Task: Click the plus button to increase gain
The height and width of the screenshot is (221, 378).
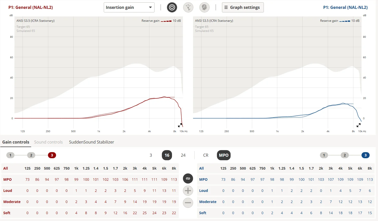Action: tap(188, 191)
